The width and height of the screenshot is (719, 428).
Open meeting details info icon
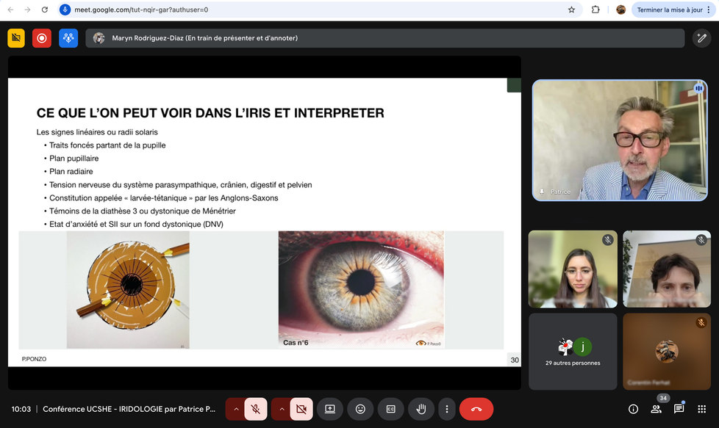[x=633, y=409]
